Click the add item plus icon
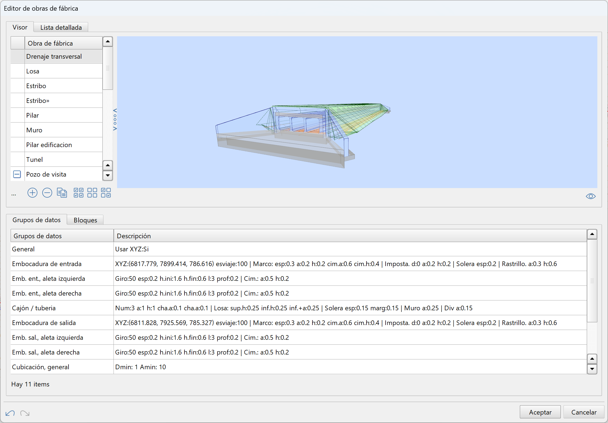Screen dimensions: 608x423 [x=32, y=193]
